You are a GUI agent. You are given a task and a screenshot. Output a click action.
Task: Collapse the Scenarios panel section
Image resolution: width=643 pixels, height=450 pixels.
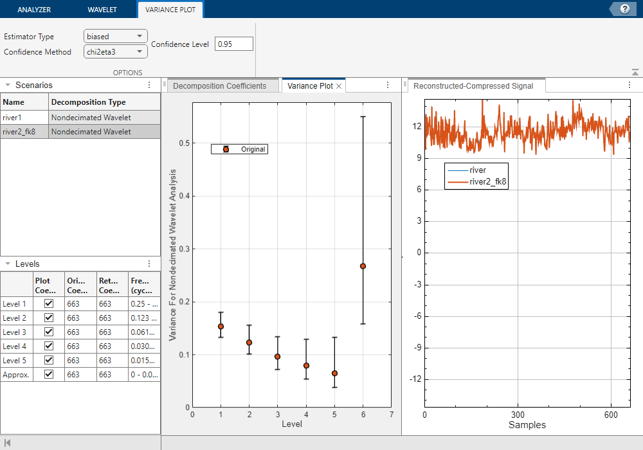click(7, 85)
